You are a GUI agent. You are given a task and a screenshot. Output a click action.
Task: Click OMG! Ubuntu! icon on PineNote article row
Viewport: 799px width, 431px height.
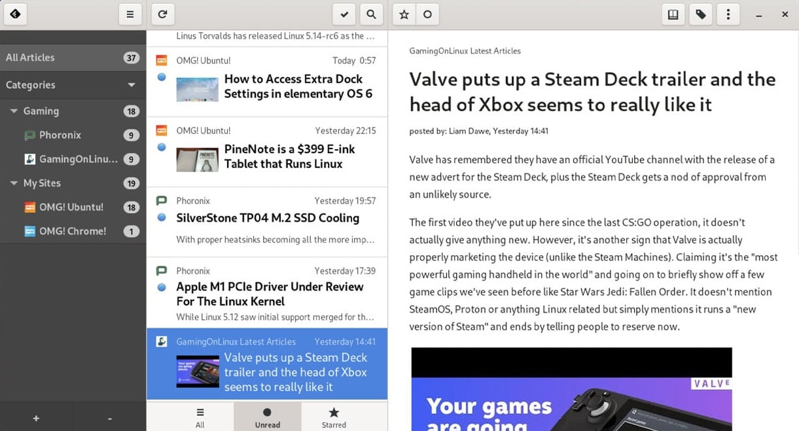162,130
